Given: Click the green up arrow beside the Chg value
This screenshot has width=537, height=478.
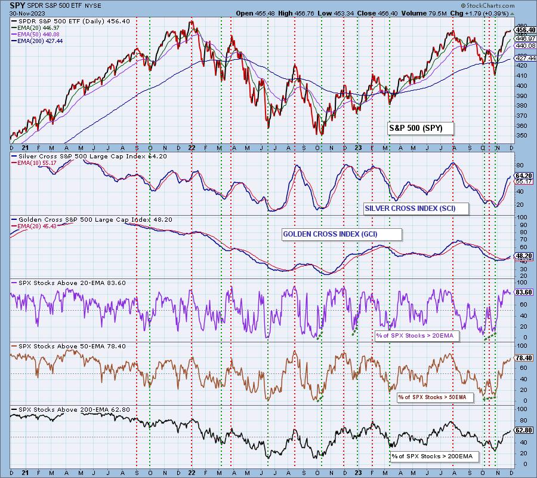Looking at the screenshot, I should (x=512, y=14).
